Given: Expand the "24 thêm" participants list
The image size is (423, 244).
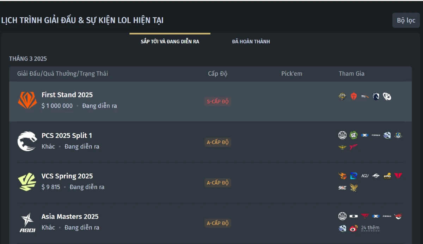Looking at the screenshot, I should pyautogui.click(x=370, y=228).
